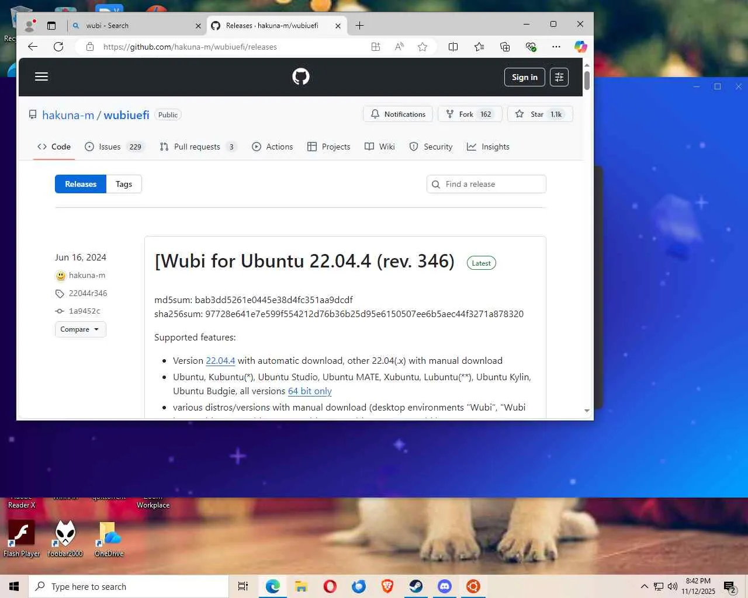Refresh the GitHub releases page
The height and width of the screenshot is (598, 748).
58,47
